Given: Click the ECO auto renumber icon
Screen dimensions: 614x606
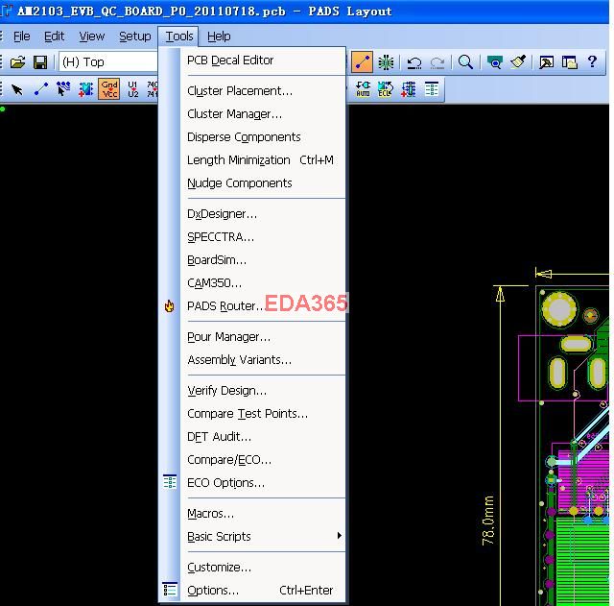Looking at the screenshot, I should (363, 89).
